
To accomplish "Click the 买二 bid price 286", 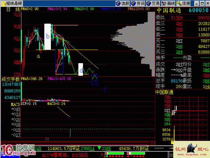I will pos(179,47).
